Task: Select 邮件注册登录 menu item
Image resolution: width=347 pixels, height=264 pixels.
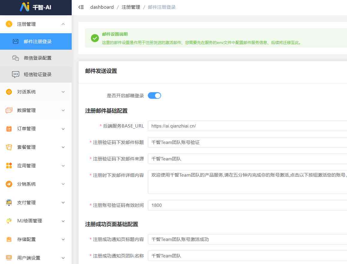Action: pyautogui.click(x=36, y=41)
